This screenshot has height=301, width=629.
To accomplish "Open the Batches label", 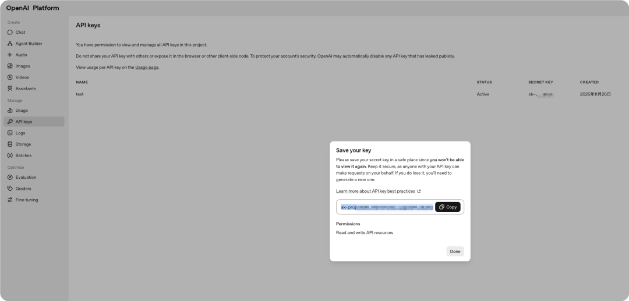I will [23, 155].
